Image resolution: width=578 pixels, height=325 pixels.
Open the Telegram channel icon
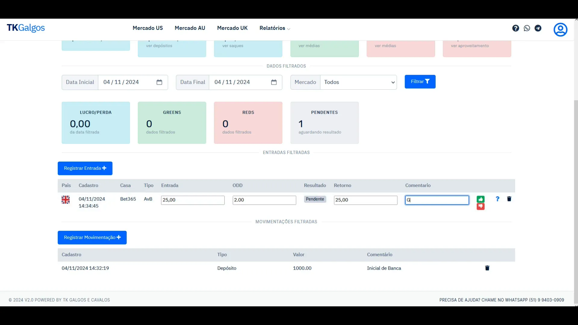coord(538,28)
